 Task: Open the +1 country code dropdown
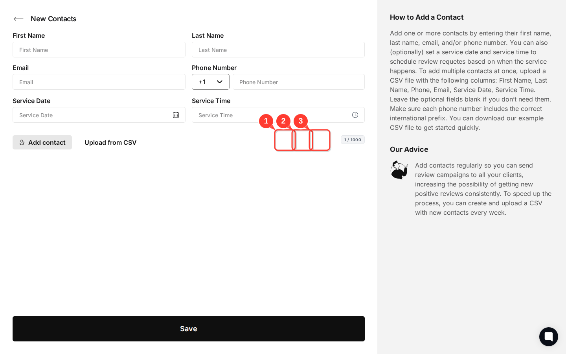(211, 82)
